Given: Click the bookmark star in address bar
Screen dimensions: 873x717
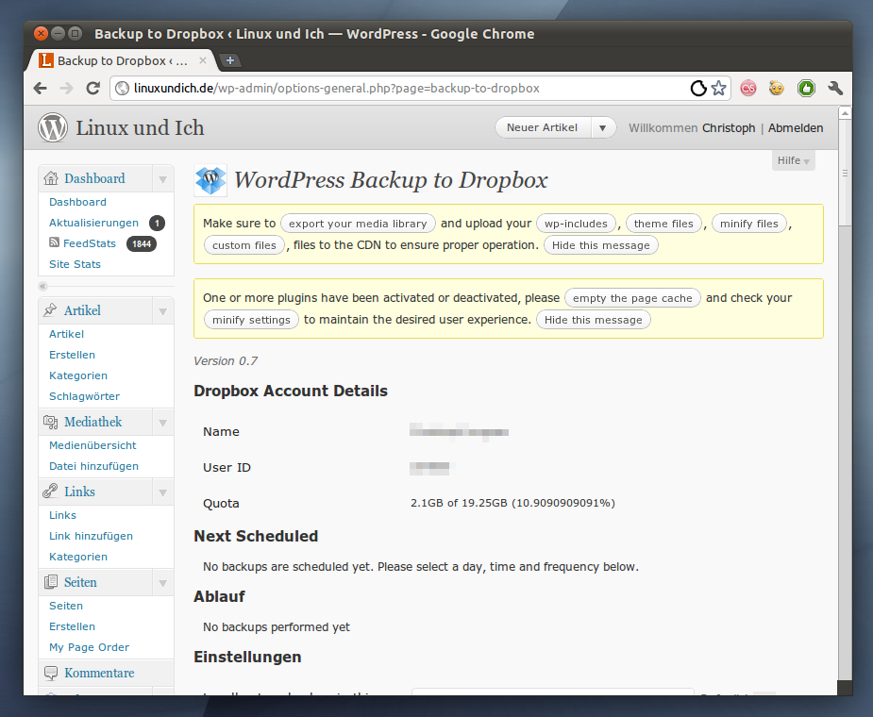Looking at the screenshot, I should [x=719, y=89].
